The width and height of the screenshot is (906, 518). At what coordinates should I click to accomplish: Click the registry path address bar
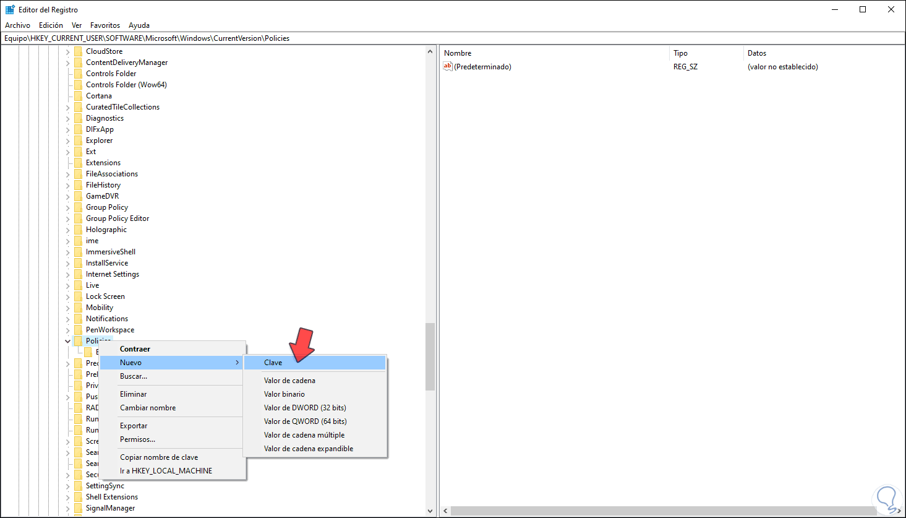tap(453, 38)
